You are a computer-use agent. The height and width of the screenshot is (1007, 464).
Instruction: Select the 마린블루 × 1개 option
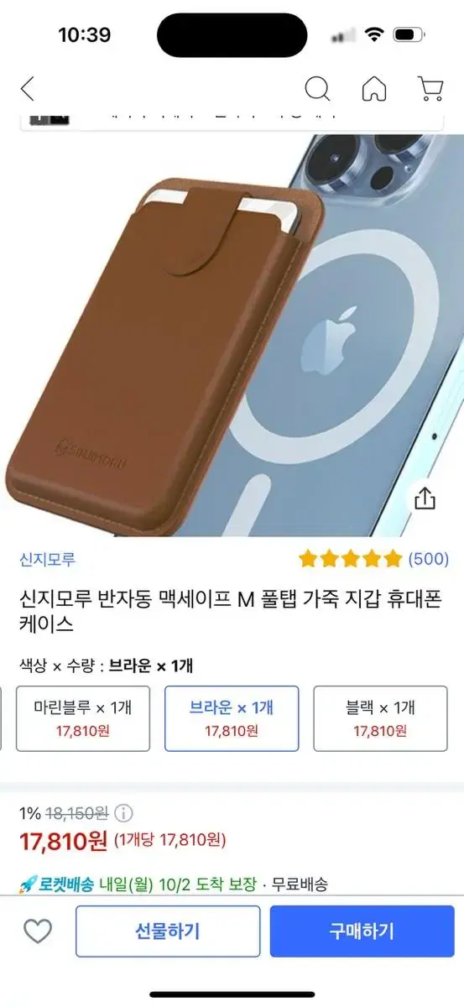[83, 718]
